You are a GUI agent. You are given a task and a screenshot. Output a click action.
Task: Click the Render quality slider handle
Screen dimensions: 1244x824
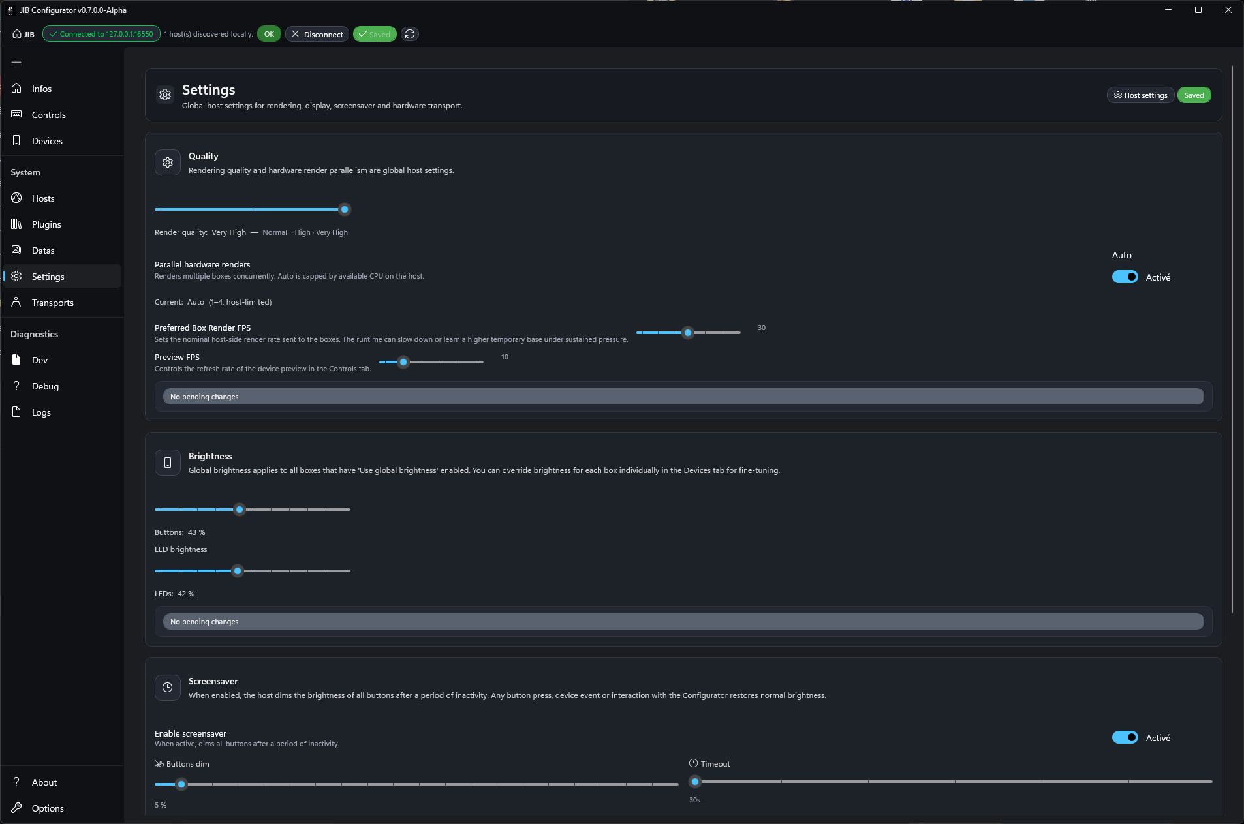click(x=345, y=209)
